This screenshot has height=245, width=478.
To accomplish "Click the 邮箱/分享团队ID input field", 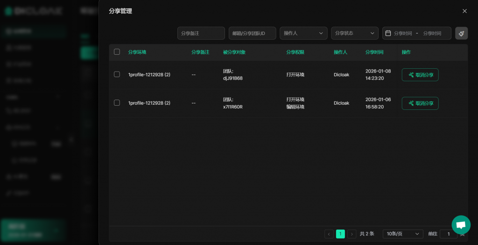I will 252,33.
